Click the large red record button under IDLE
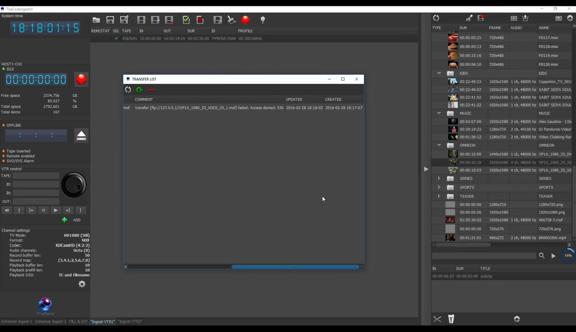Screen dimensions: 576x332 point(81,79)
